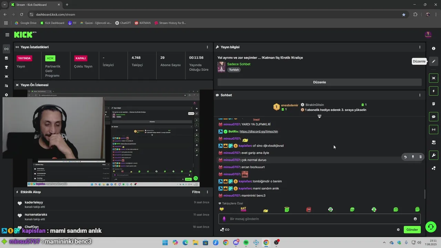Select the KAT MON emote

click(x=243, y=209)
